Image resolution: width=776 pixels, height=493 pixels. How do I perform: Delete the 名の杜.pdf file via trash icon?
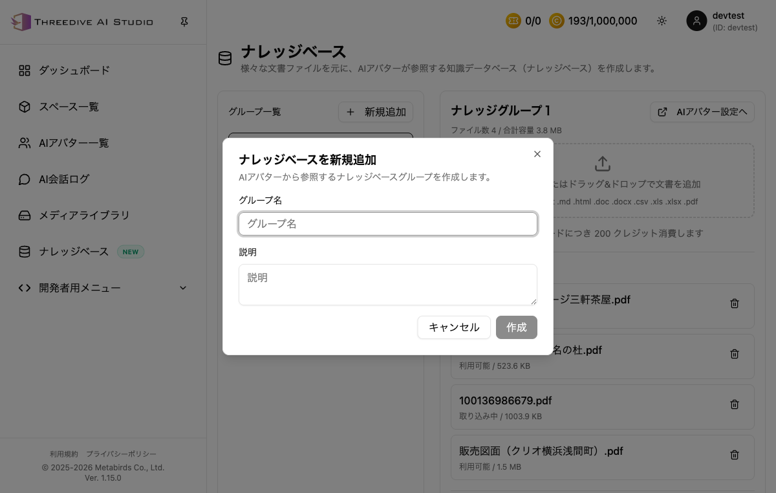[x=735, y=354]
